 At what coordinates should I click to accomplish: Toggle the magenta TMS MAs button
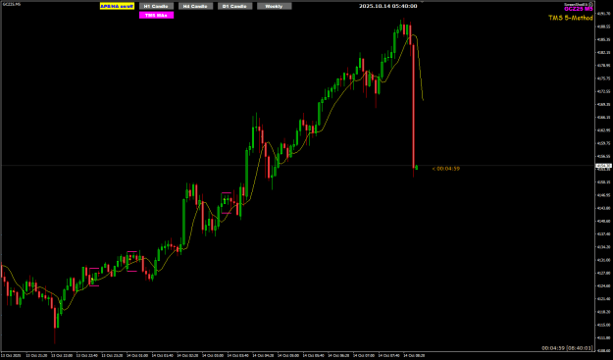pos(156,16)
